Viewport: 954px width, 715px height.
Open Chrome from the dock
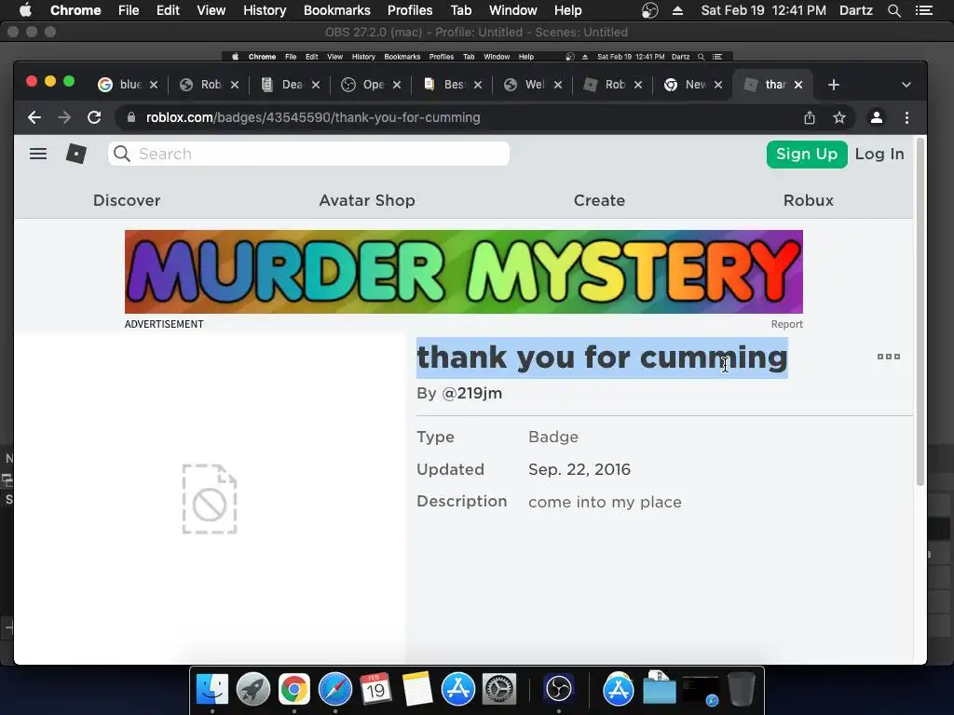(293, 690)
